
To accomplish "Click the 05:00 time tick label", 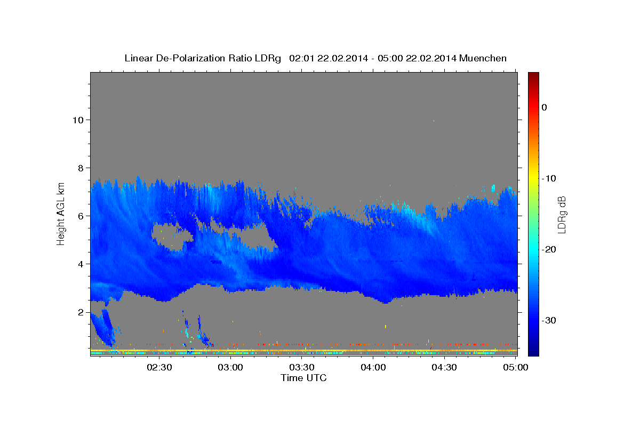I will (x=515, y=367).
